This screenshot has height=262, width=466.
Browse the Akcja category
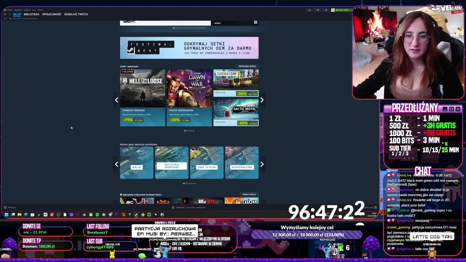(137, 163)
